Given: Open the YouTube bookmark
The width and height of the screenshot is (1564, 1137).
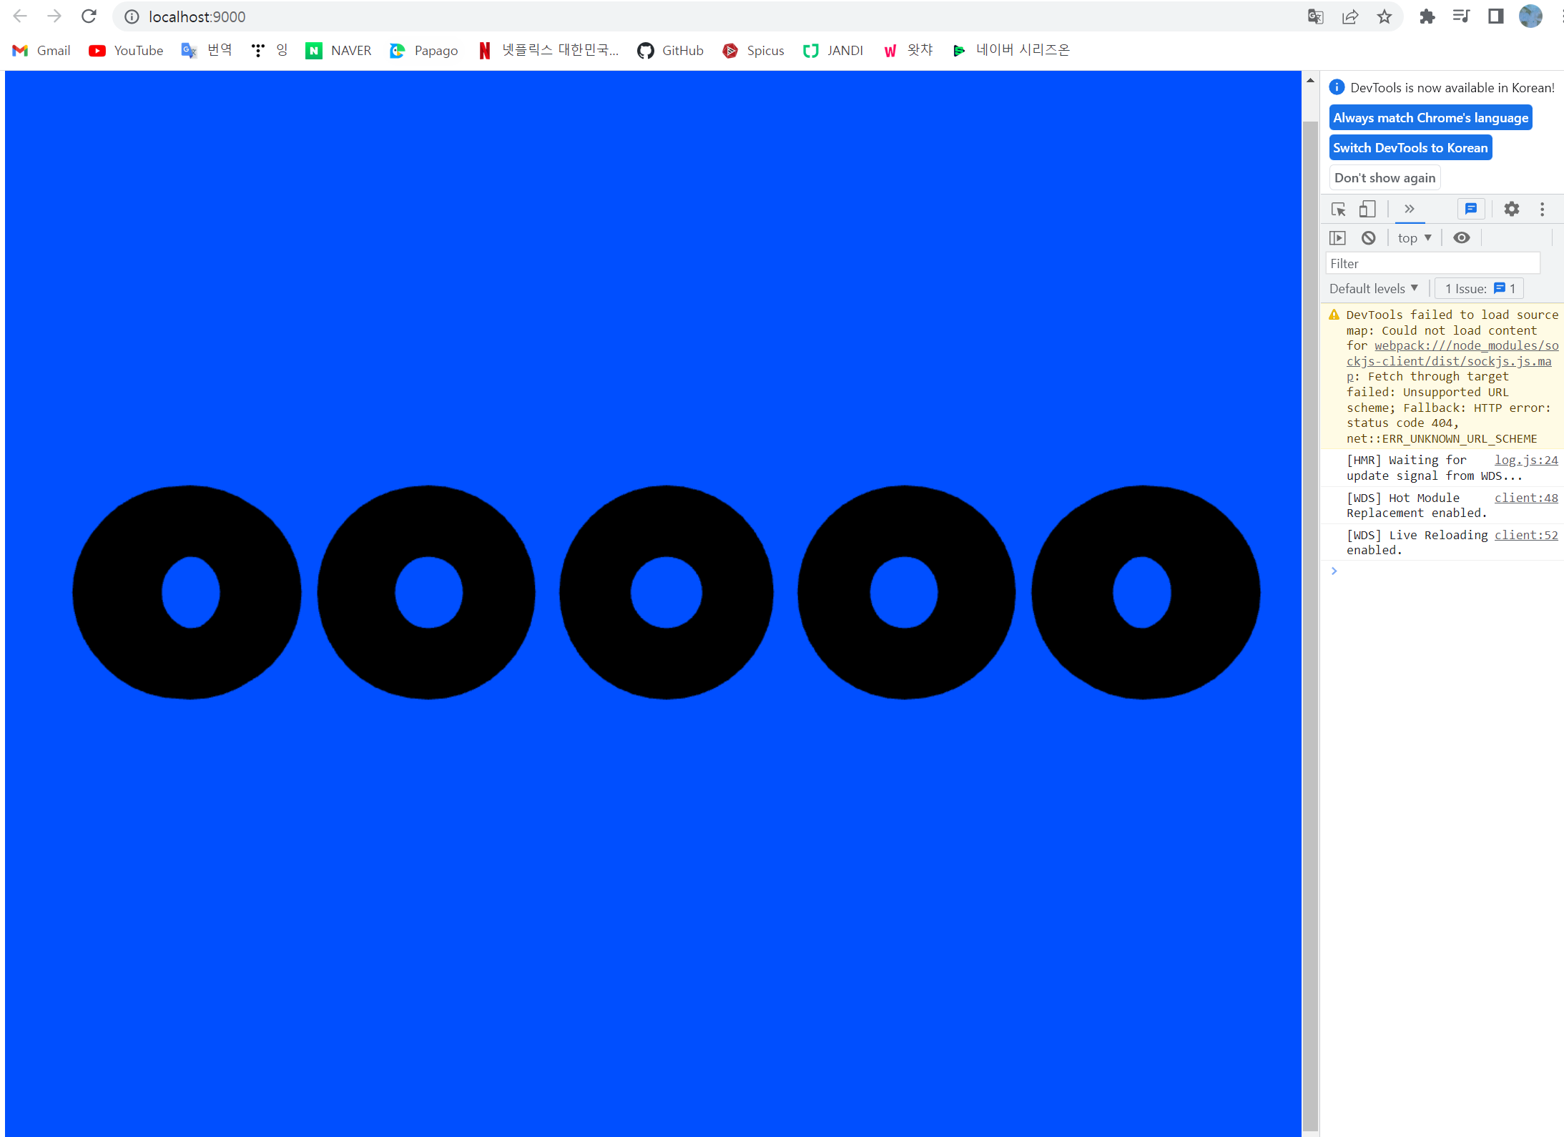Looking at the screenshot, I should click(x=127, y=50).
